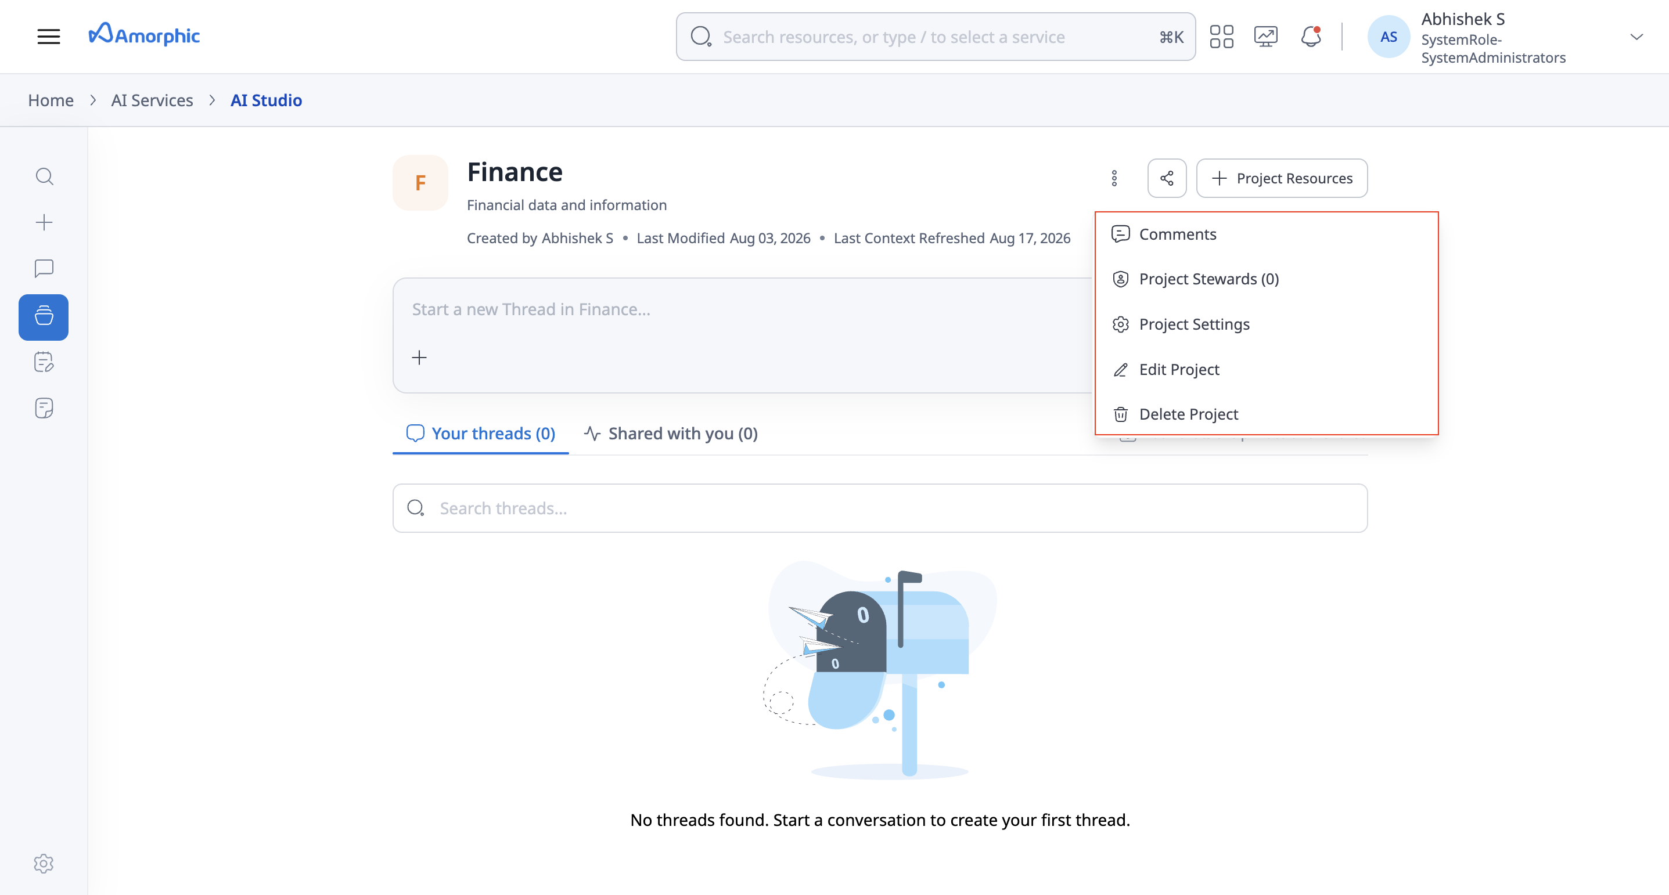The image size is (1669, 895).
Task: Toggle the three-dot project options menu
Action: (x=1114, y=178)
